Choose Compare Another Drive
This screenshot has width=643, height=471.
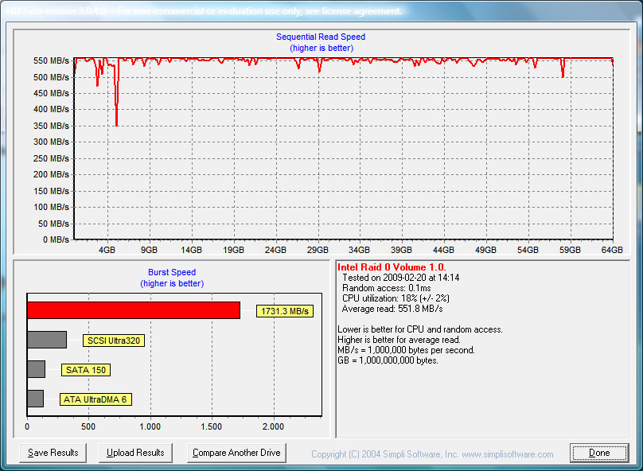tap(236, 453)
